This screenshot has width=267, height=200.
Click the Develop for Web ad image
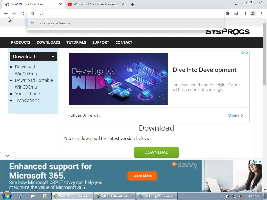[x=118, y=79]
